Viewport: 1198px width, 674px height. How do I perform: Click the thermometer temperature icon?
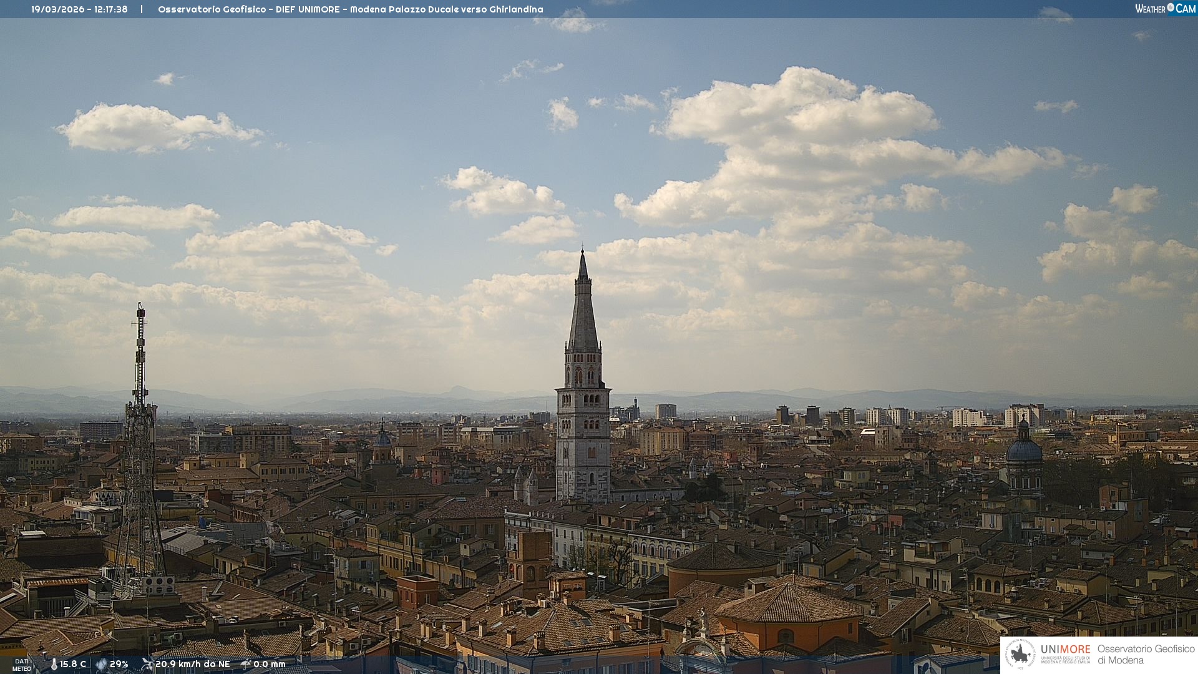click(x=54, y=664)
